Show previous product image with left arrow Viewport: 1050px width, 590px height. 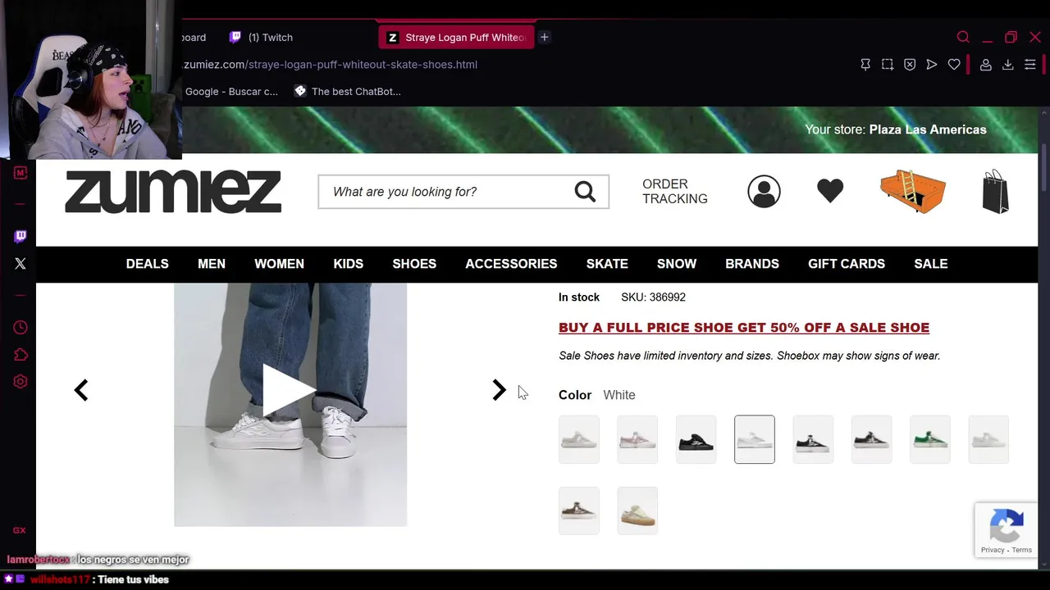[x=80, y=390]
